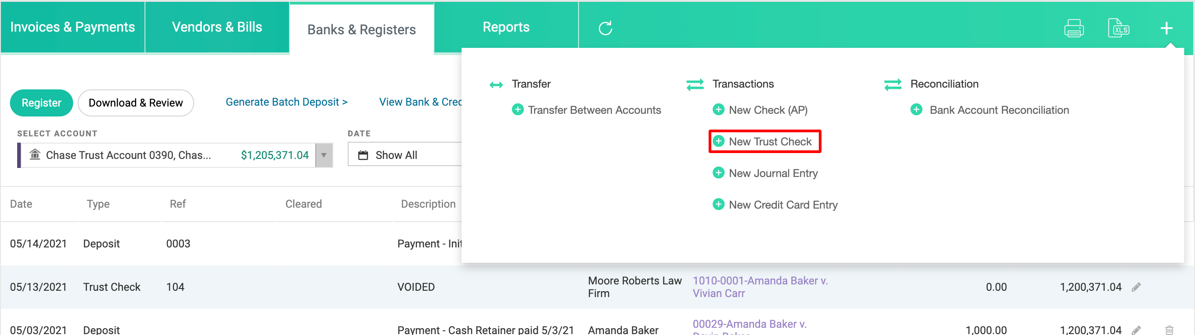Image resolution: width=1195 pixels, height=335 pixels.
Task: Click Ref column header
Action: [177, 204]
